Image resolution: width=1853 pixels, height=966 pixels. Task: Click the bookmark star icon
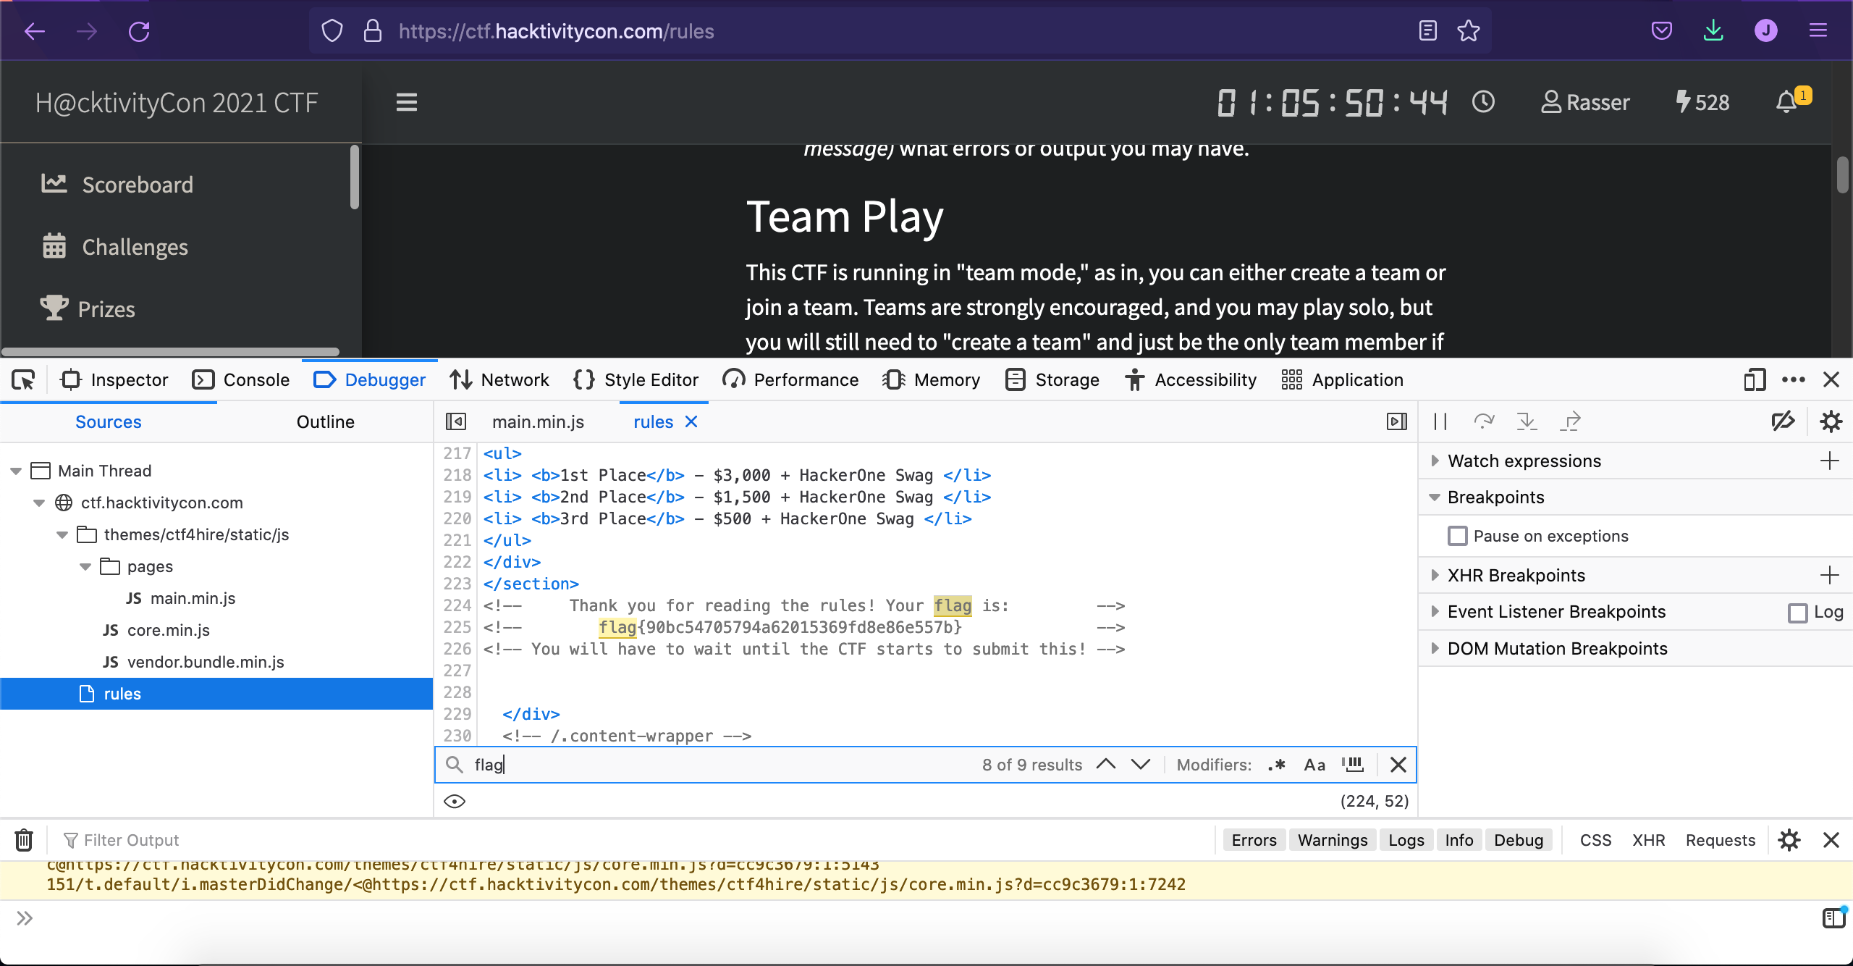[x=1469, y=31]
